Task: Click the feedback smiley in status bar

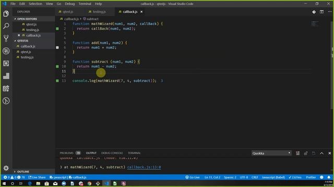Action: click(x=321, y=177)
